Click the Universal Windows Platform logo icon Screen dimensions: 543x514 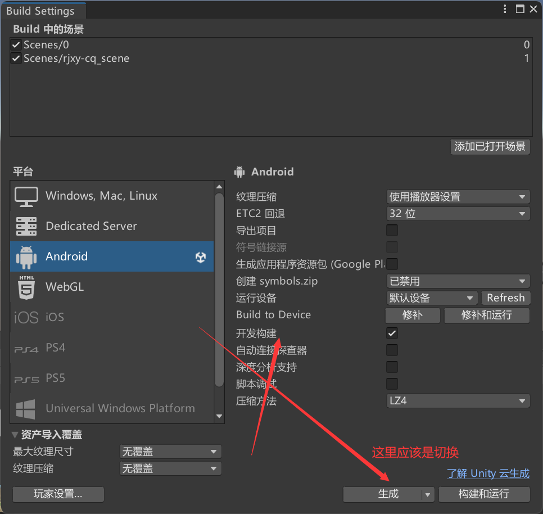[26, 409]
